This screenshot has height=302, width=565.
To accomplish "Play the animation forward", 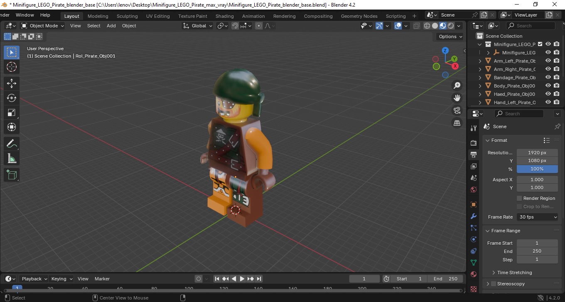I will coord(242,279).
